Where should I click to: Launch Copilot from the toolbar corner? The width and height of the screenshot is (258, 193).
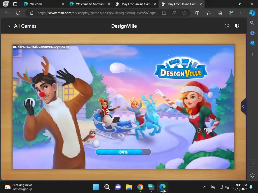coord(252,13)
